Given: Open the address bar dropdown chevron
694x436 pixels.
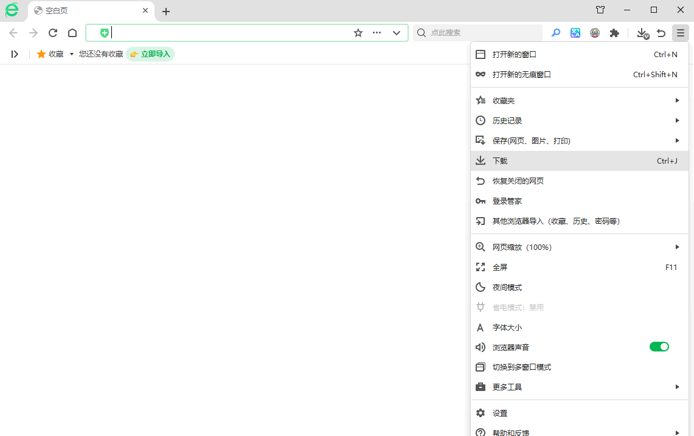Looking at the screenshot, I should (x=397, y=33).
